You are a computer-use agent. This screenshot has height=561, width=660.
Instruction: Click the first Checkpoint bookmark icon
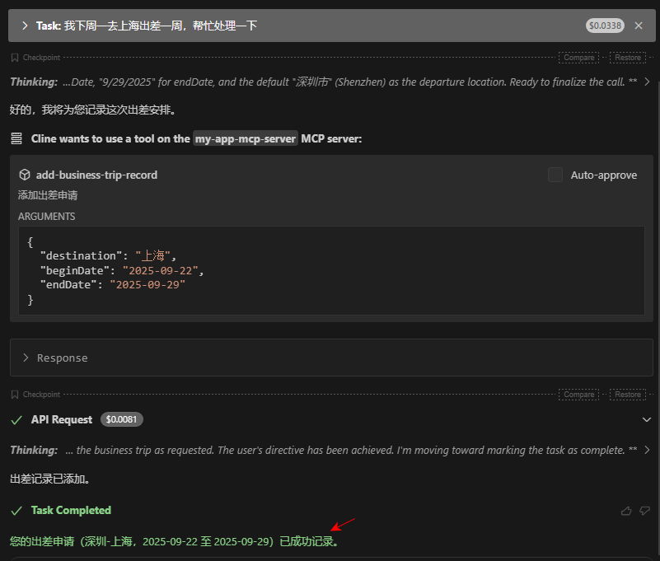coord(15,58)
